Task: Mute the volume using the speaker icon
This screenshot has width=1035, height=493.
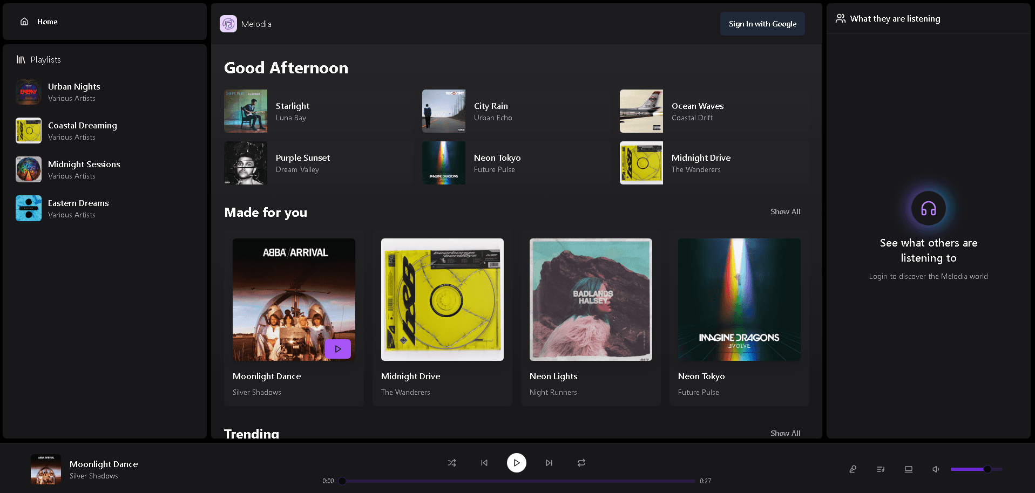Action: tap(936, 469)
